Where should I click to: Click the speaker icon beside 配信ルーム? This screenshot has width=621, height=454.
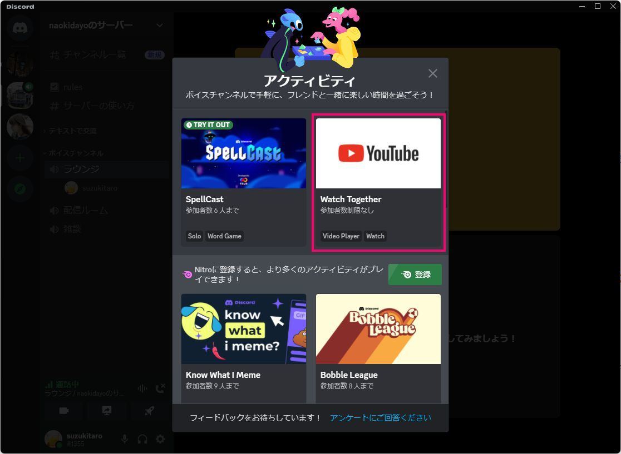coord(55,211)
